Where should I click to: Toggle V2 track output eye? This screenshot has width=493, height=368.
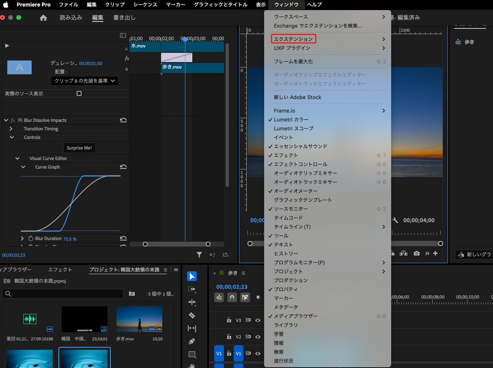258,336
